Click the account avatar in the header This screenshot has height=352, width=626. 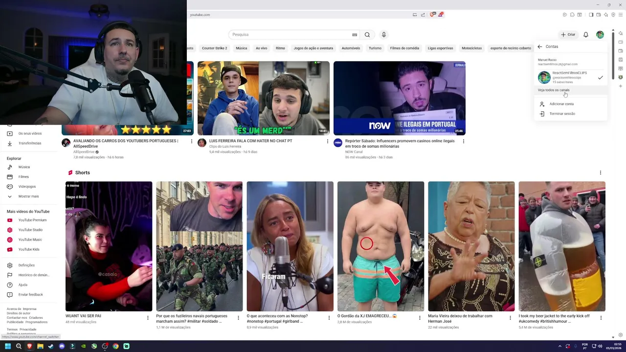click(x=600, y=35)
